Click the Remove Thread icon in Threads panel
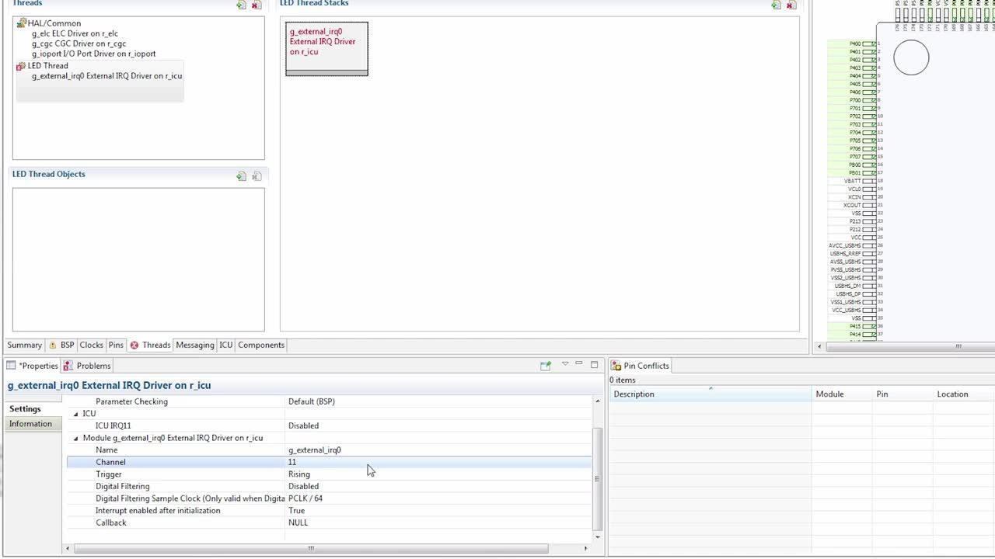Screen dimensions: 995x559 click(256, 5)
